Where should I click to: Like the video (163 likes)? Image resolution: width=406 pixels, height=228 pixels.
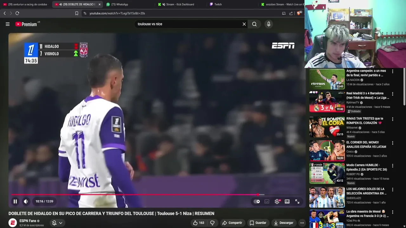[199, 223]
